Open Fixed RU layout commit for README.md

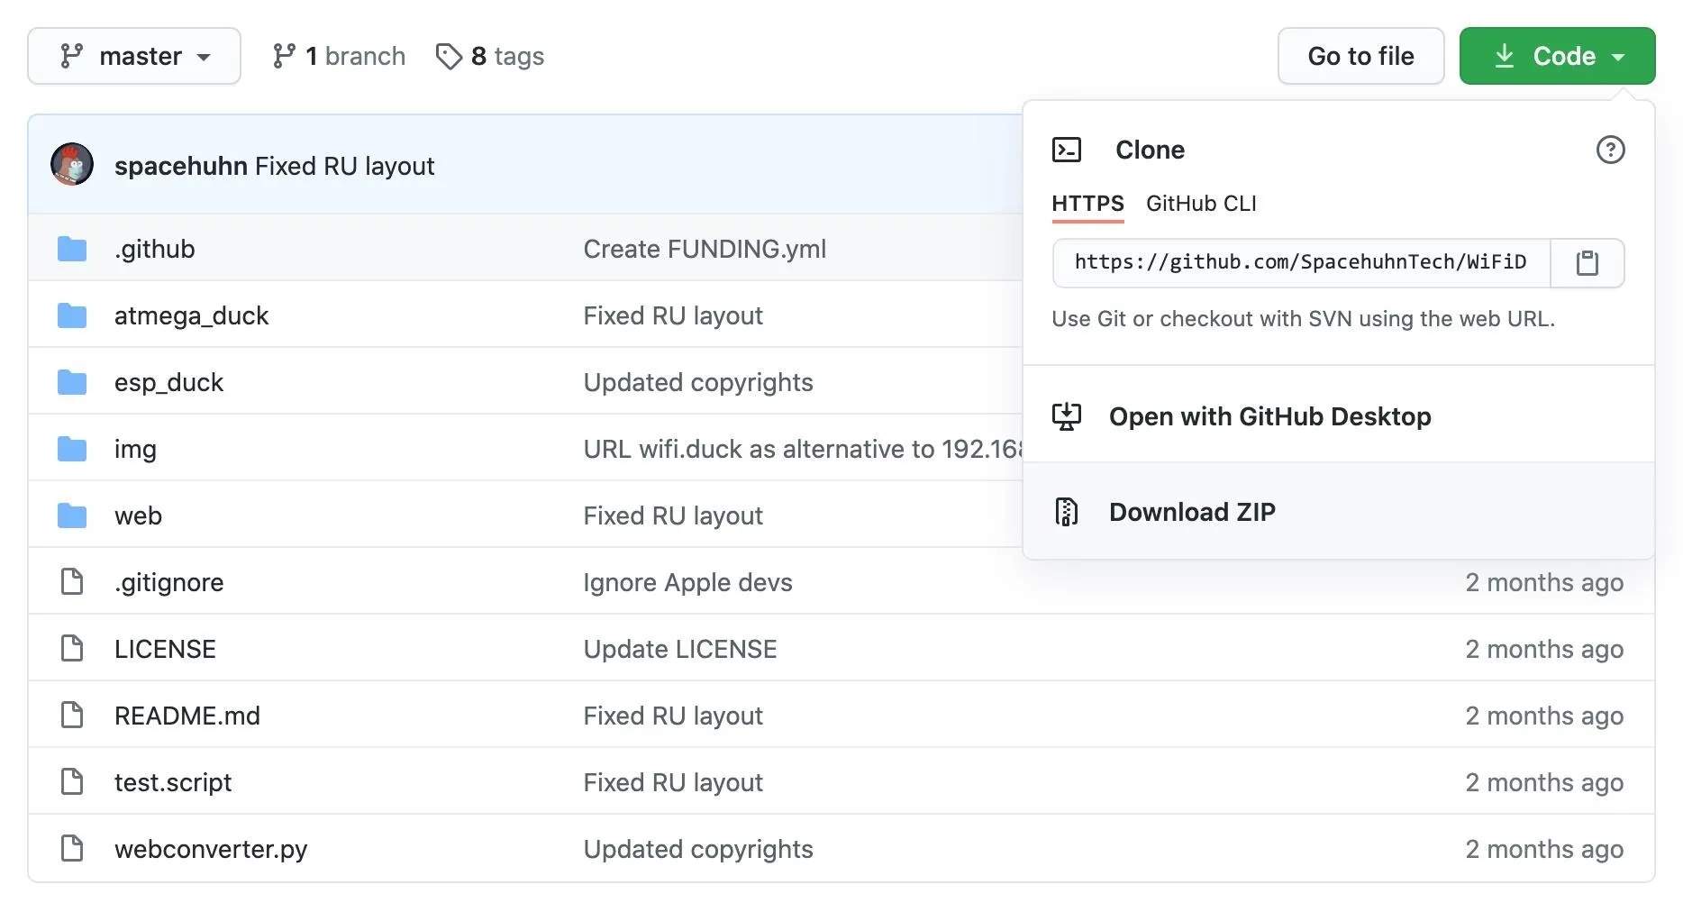tap(673, 716)
